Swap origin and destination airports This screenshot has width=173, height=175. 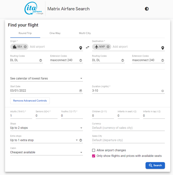(88, 47)
